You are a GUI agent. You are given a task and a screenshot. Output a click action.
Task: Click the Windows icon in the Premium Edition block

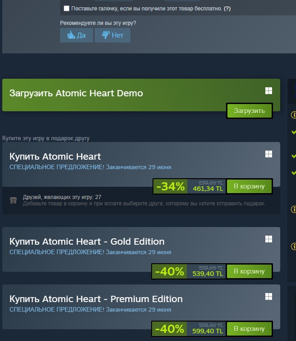pos(268,297)
